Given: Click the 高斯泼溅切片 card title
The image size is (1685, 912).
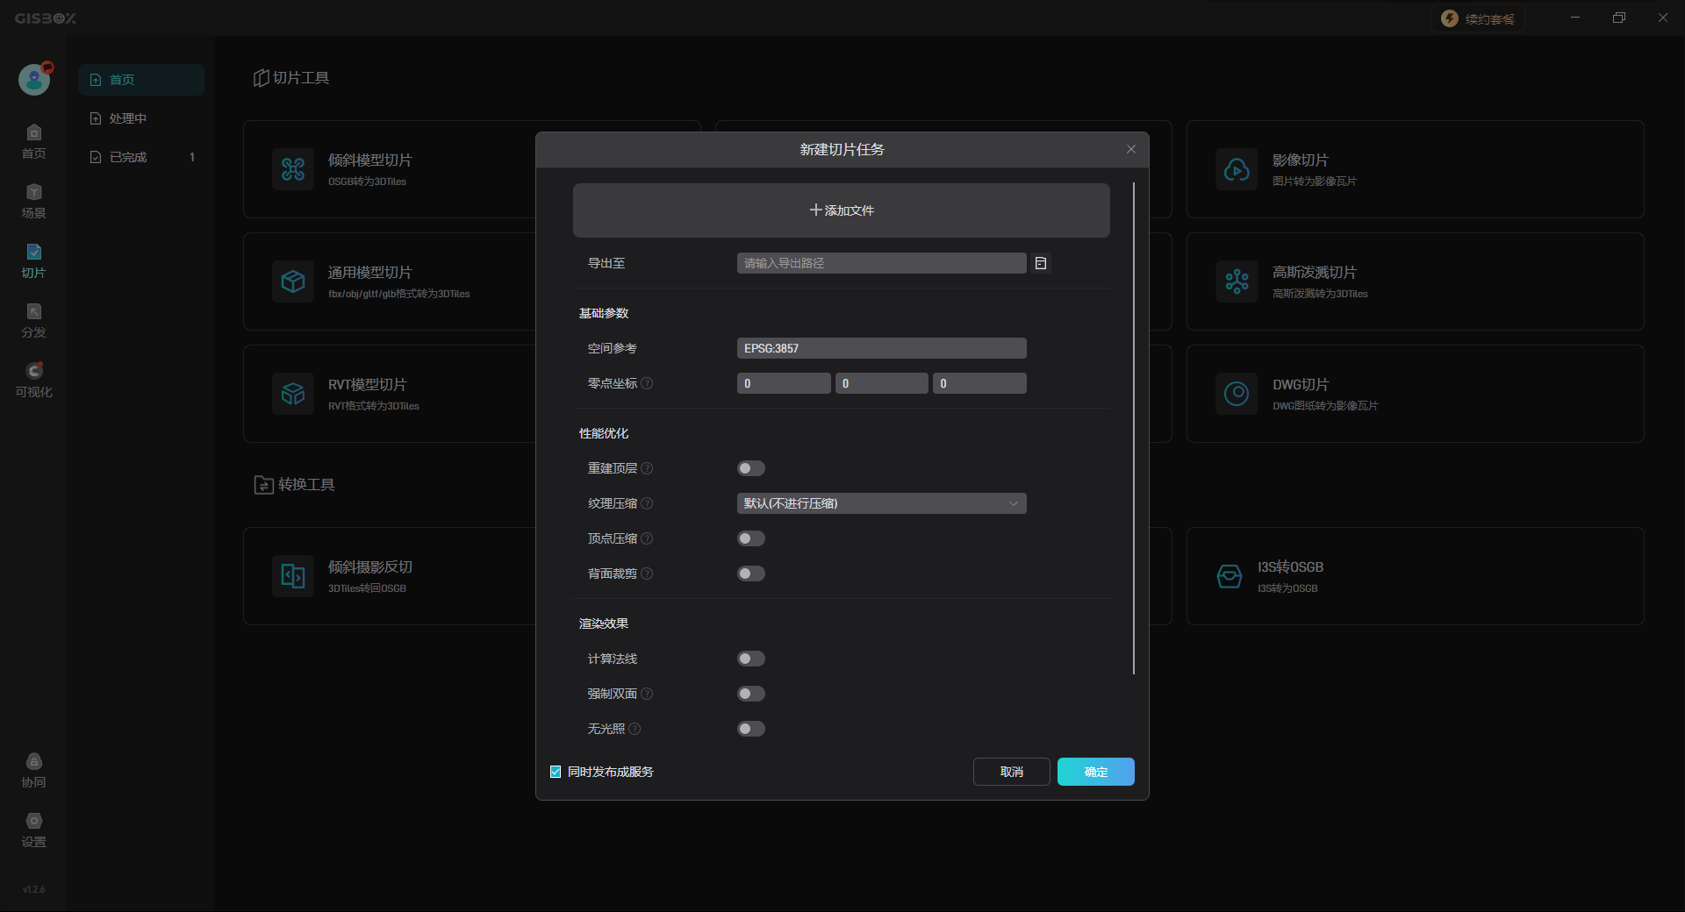Looking at the screenshot, I should (x=1314, y=273).
